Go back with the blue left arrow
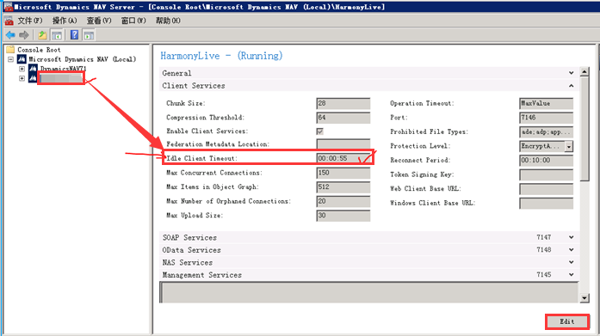The height and width of the screenshot is (336, 600). (10, 35)
